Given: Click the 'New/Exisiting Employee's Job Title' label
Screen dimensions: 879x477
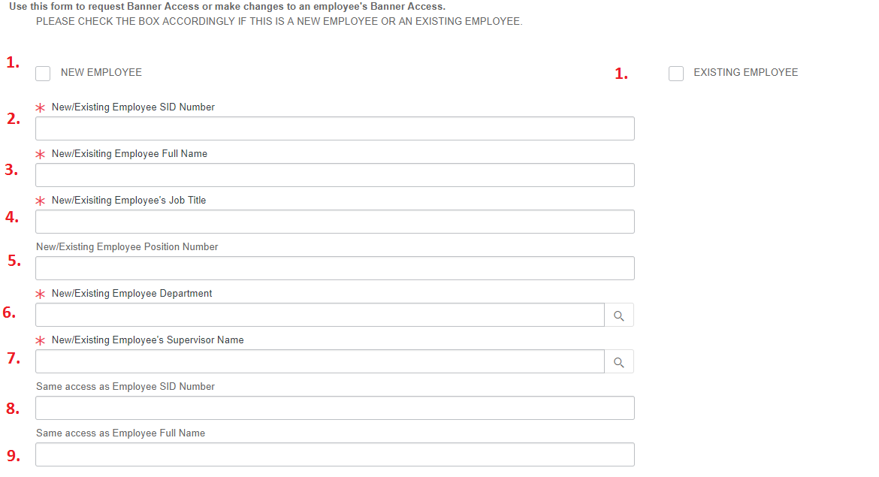Looking at the screenshot, I should 128,201.
